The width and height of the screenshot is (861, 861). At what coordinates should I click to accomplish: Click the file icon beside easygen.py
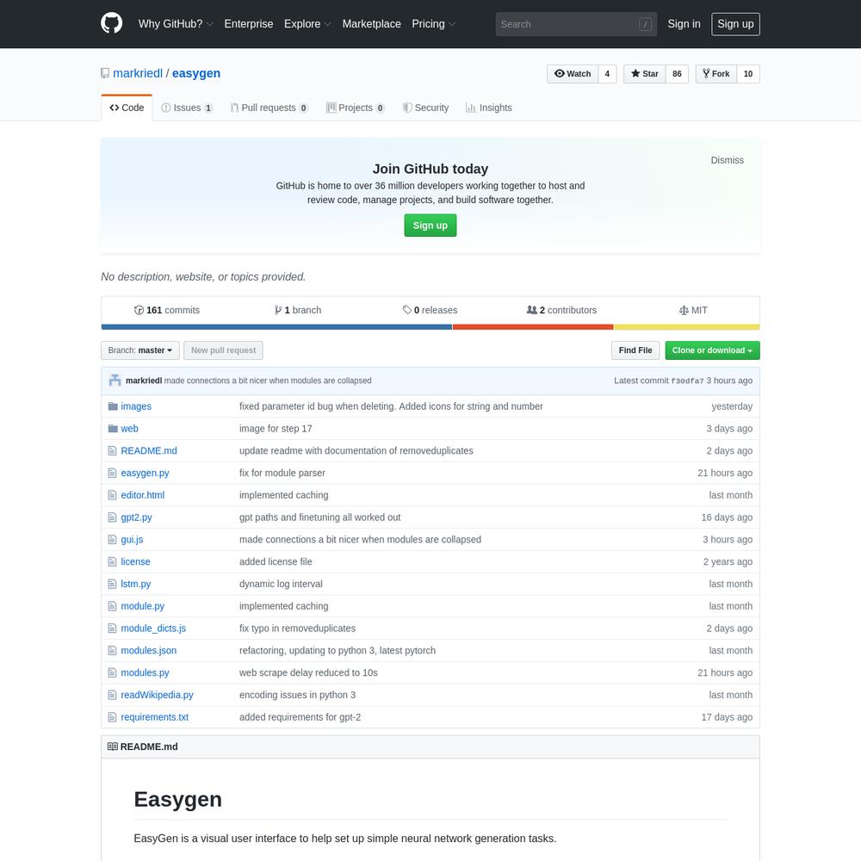point(112,473)
